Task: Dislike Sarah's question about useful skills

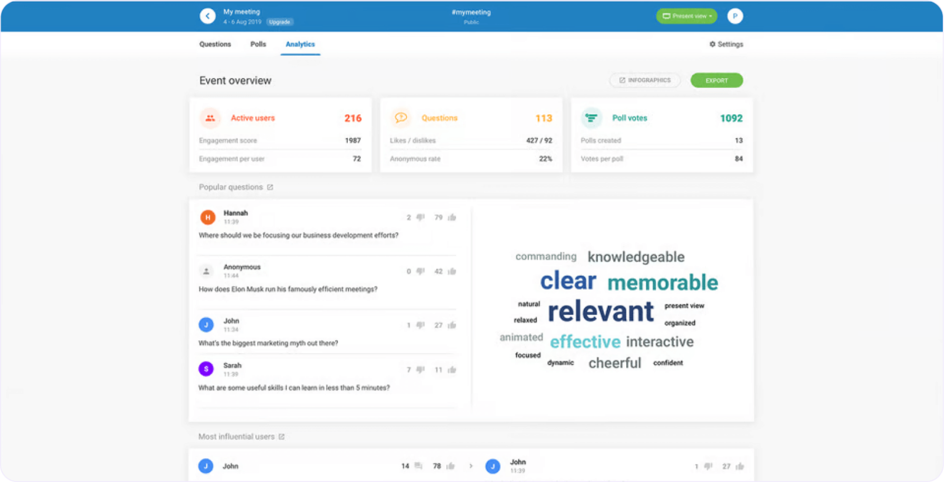Action: (x=421, y=369)
